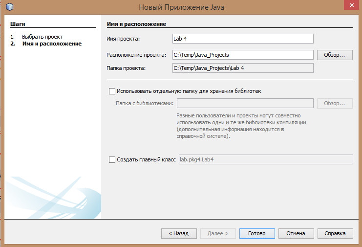Viewport: 362px width, 247px height.
Task: Click the shared libraries description text
Action: tap(241, 126)
